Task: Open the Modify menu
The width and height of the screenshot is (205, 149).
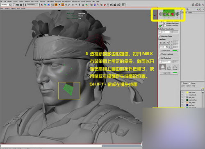Action: point(9,2)
